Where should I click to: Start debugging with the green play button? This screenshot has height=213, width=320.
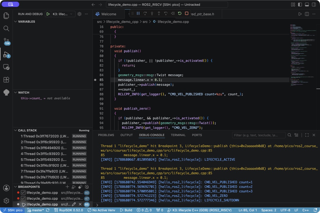coord(48,14)
